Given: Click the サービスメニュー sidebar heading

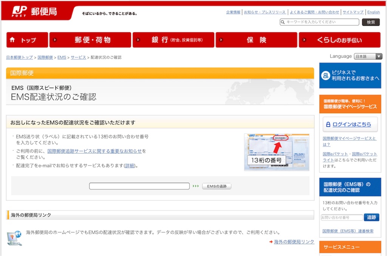Looking at the screenshot, I should (342, 247).
